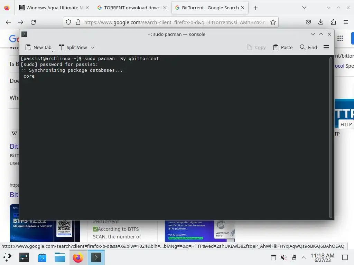The width and height of the screenshot is (354, 265).
Task: Toggle the muted audio volume tray icon
Action: (x=283, y=257)
